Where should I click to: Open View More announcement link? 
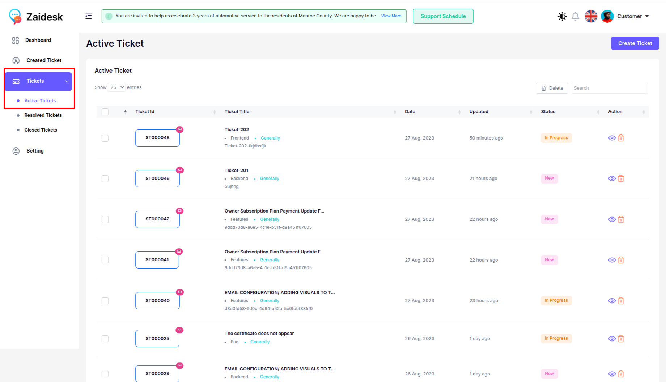click(x=391, y=16)
